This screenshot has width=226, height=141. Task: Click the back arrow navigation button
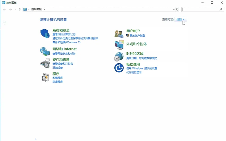[x=4, y=10]
